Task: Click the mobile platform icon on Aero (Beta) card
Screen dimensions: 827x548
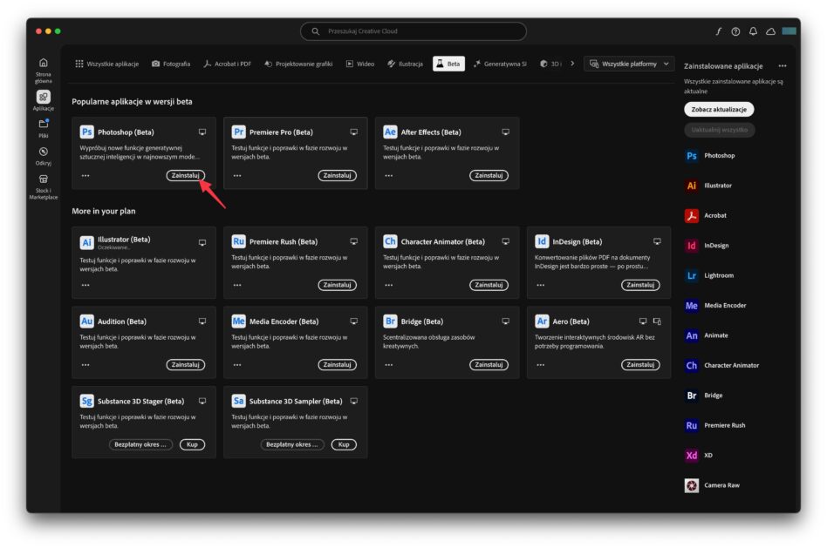Action: 657,321
